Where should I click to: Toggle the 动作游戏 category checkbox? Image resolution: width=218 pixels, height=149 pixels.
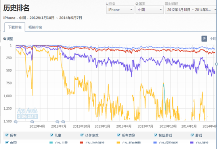pos(82,135)
